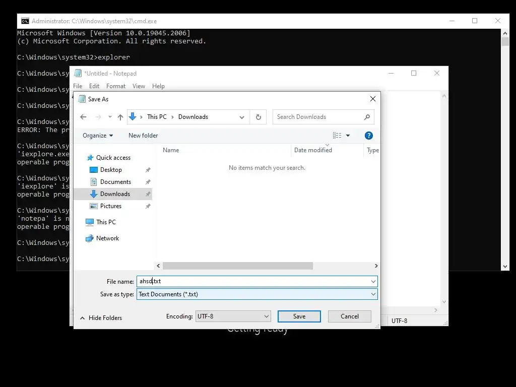Screen dimensions: 516x387
Task: Select Network in the navigation pane
Action: [x=107, y=238]
